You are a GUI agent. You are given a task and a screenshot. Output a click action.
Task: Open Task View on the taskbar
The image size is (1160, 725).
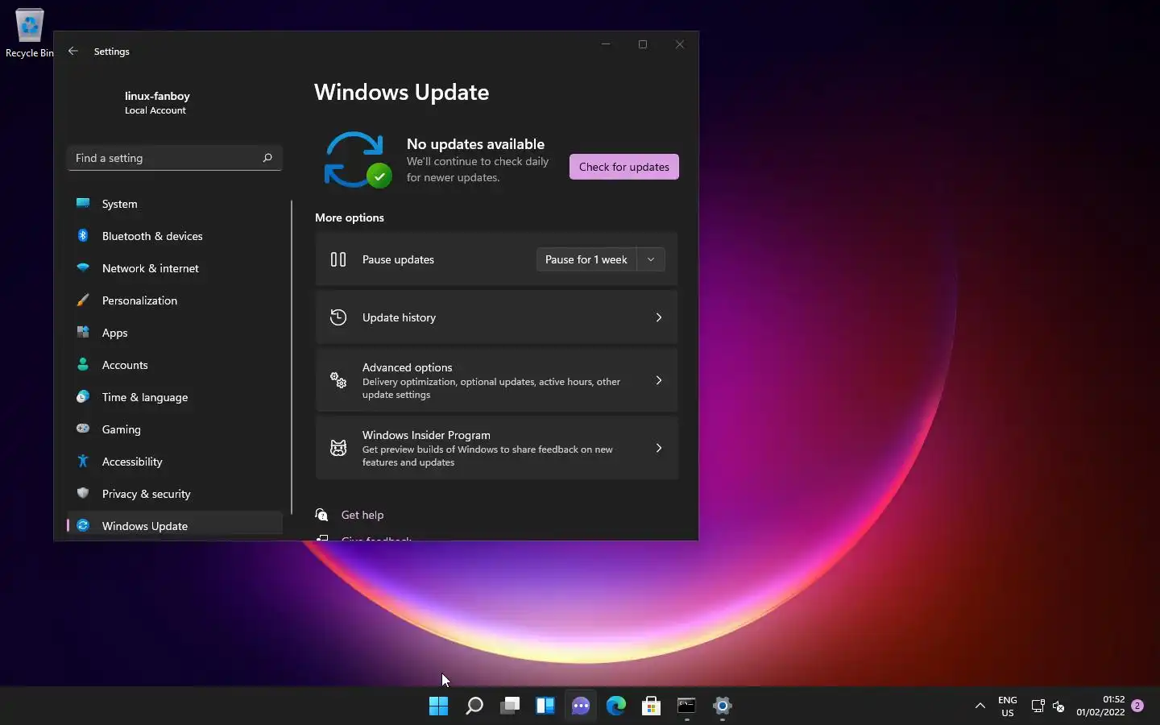(510, 706)
